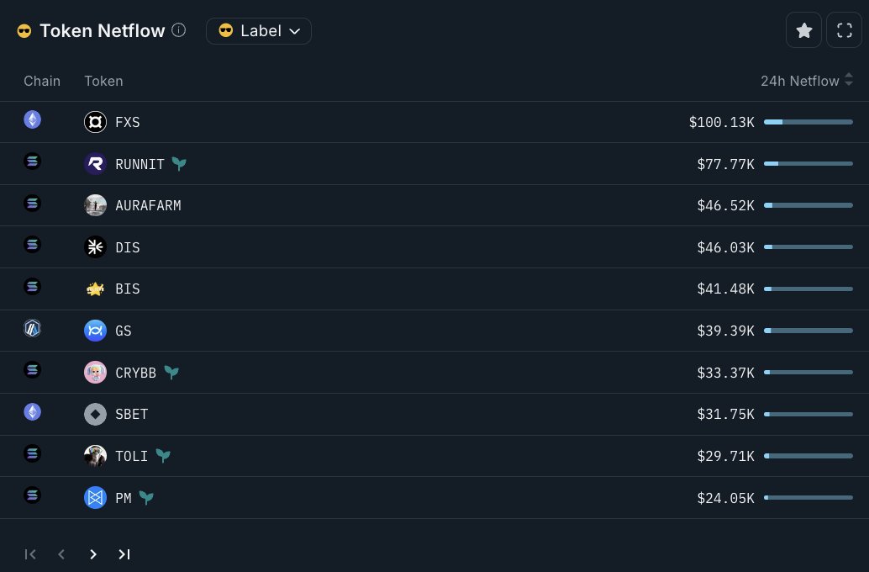The height and width of the screenshot is (572, 869).
Task: Jump to the last page arrow
Action: (x=124, y=554)
